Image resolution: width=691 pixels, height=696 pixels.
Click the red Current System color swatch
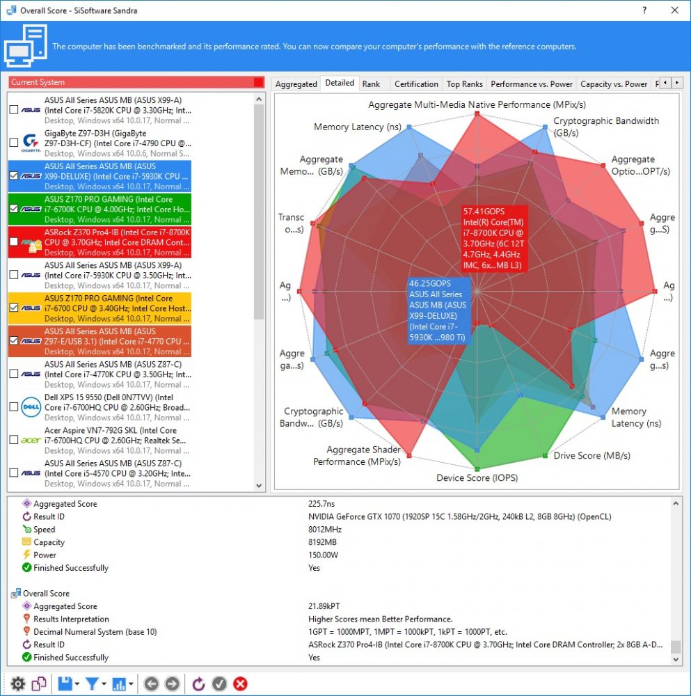pyautogui.click(x=258, y=82)
